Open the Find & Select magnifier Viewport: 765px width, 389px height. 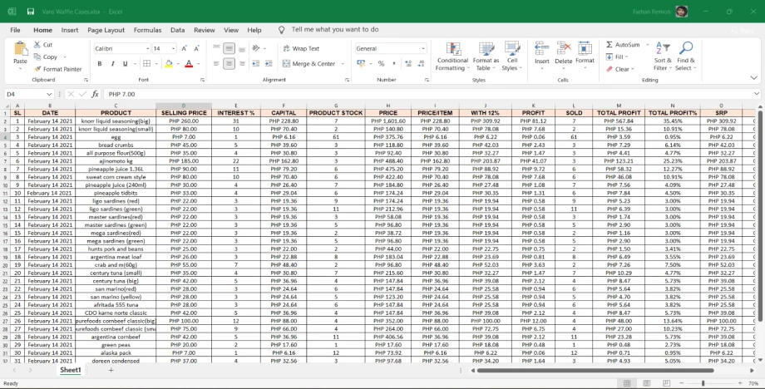[686, 50]
